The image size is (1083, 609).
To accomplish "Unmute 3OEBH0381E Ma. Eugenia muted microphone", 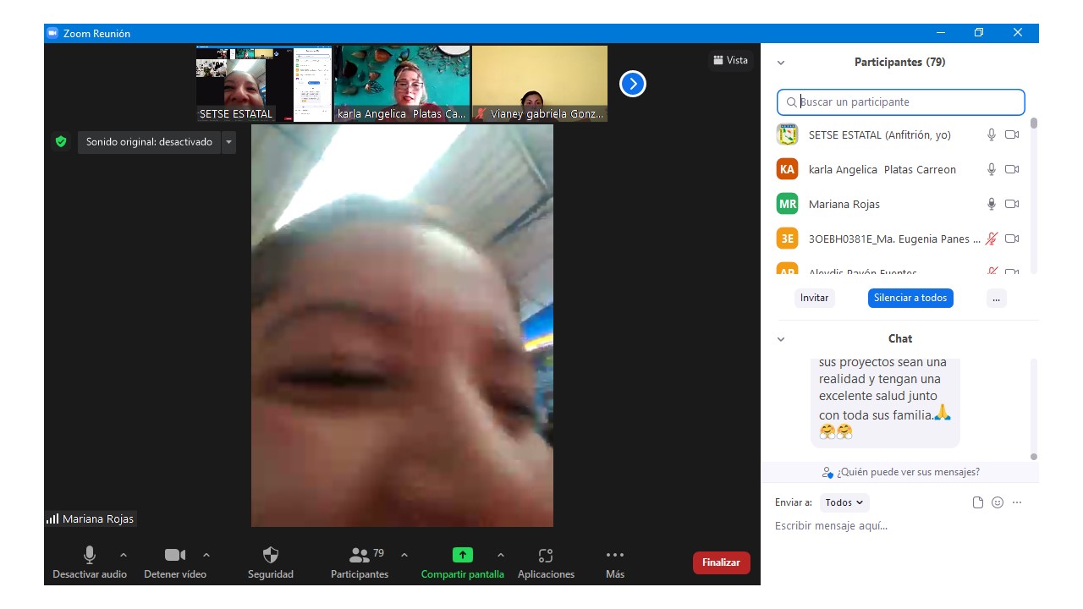I will [992, 239].
